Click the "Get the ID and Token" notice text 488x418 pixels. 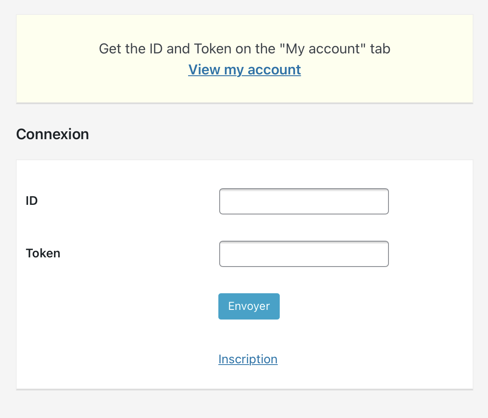[x=244, y=49]
